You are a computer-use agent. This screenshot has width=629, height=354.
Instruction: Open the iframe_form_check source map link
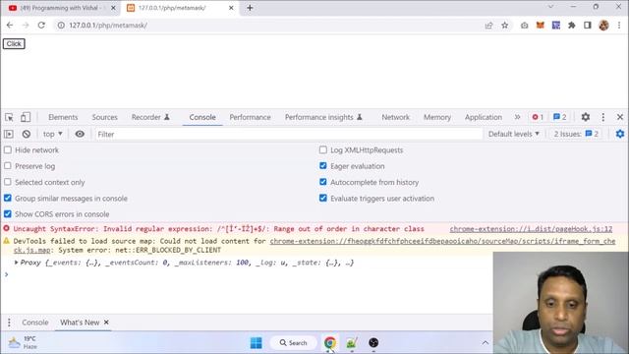click(x=442, y=241)
